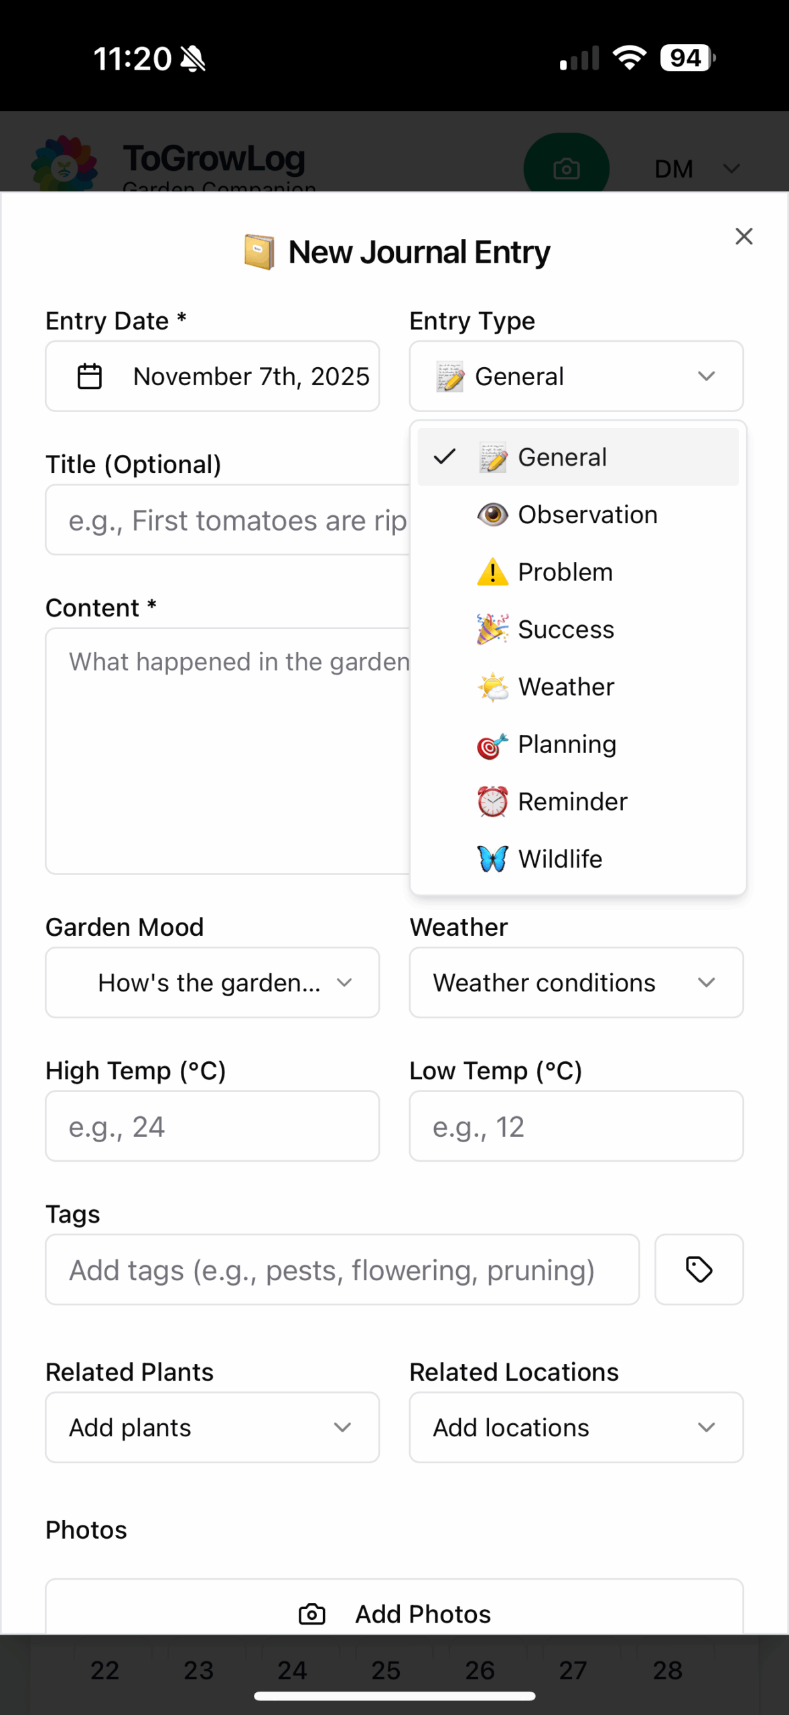Expand the Add locations dropdown

tap(576, 1428)
